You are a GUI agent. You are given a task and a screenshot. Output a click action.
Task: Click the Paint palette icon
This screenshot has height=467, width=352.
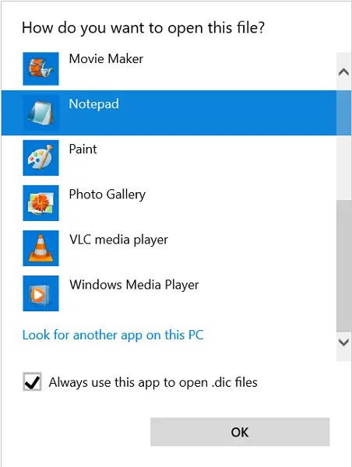[x=40, y=158]
